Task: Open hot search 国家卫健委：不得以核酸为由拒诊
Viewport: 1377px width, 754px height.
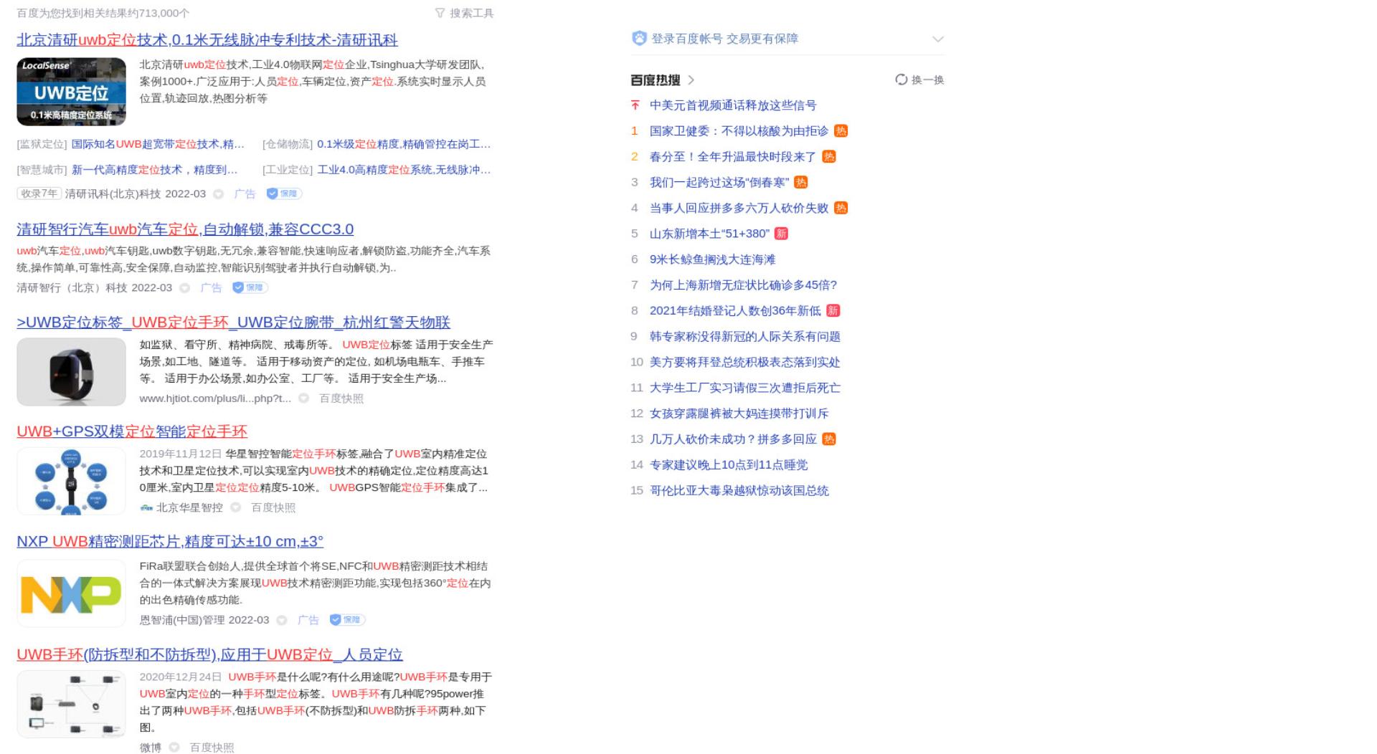Action: point(739,131)
